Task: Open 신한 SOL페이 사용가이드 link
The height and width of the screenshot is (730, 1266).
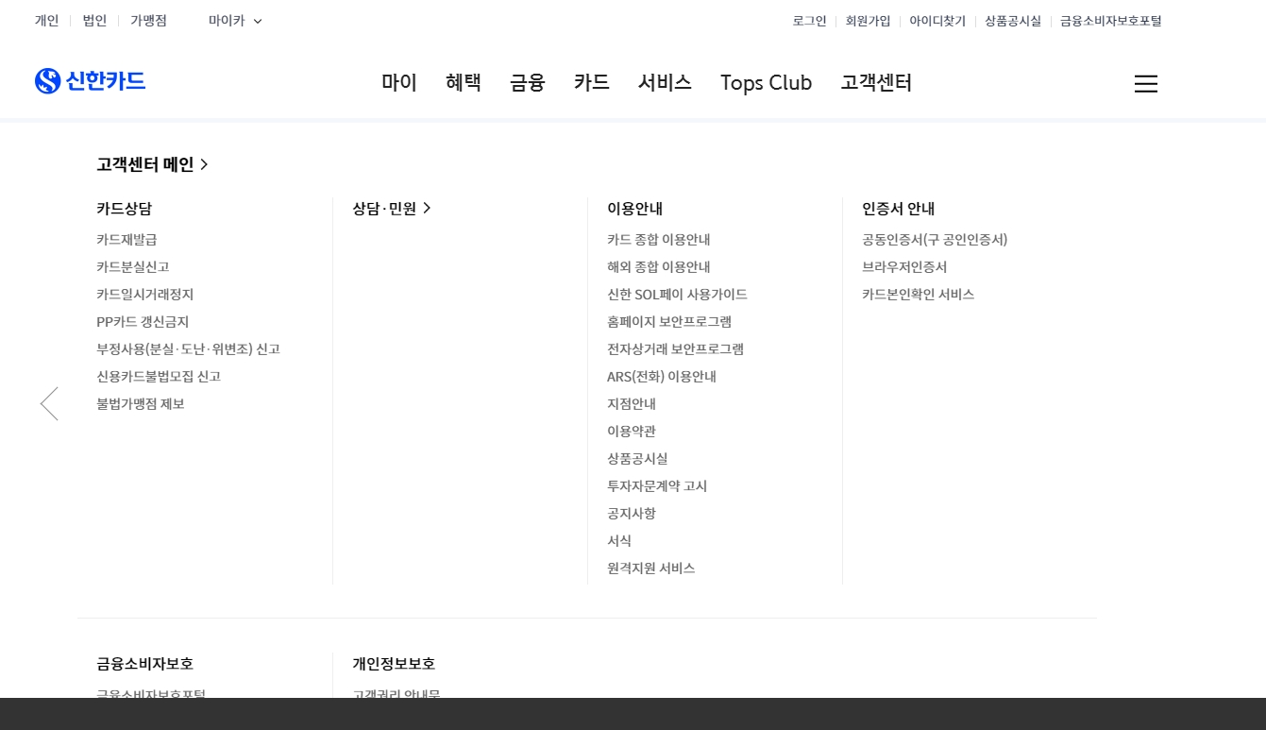Action: point(677,295)
